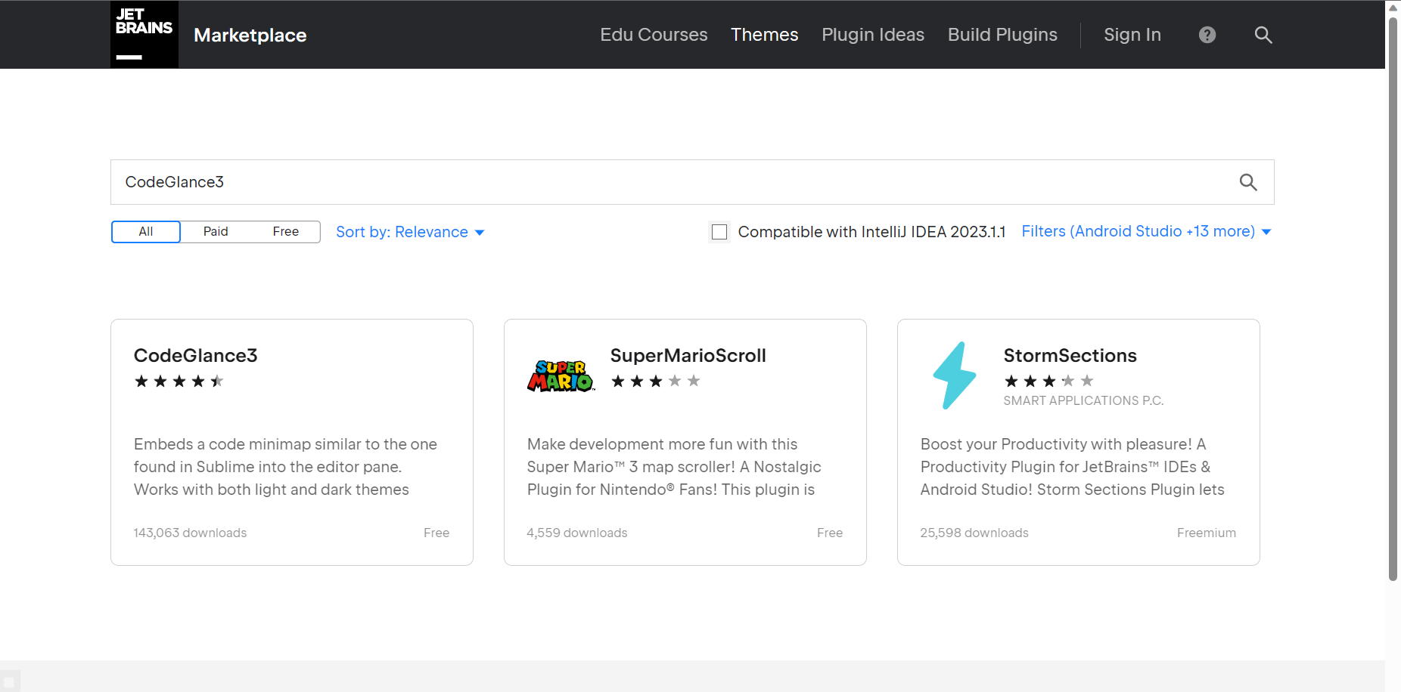The height and width of the screenshot is (692, 1401).
Task: Open the StormSections plugin title
Action: click(x=1070, y=355)
